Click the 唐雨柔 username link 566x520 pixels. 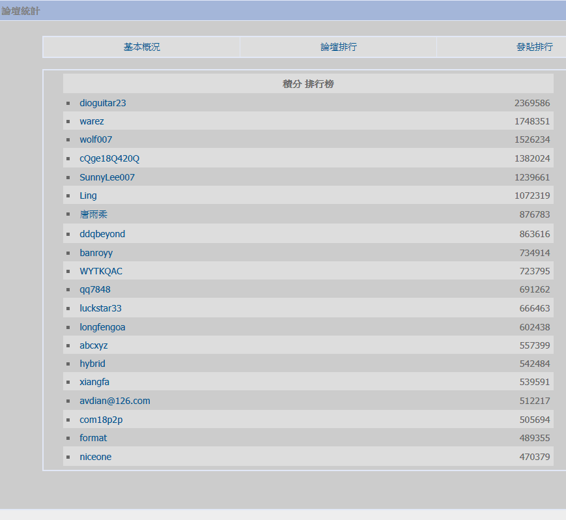click(93, 214)
